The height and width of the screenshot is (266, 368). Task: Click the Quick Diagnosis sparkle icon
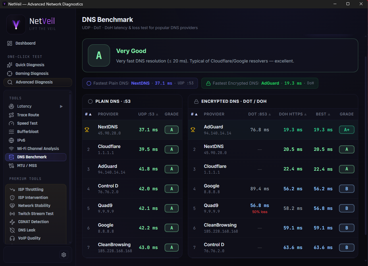[x=9, y=65]
